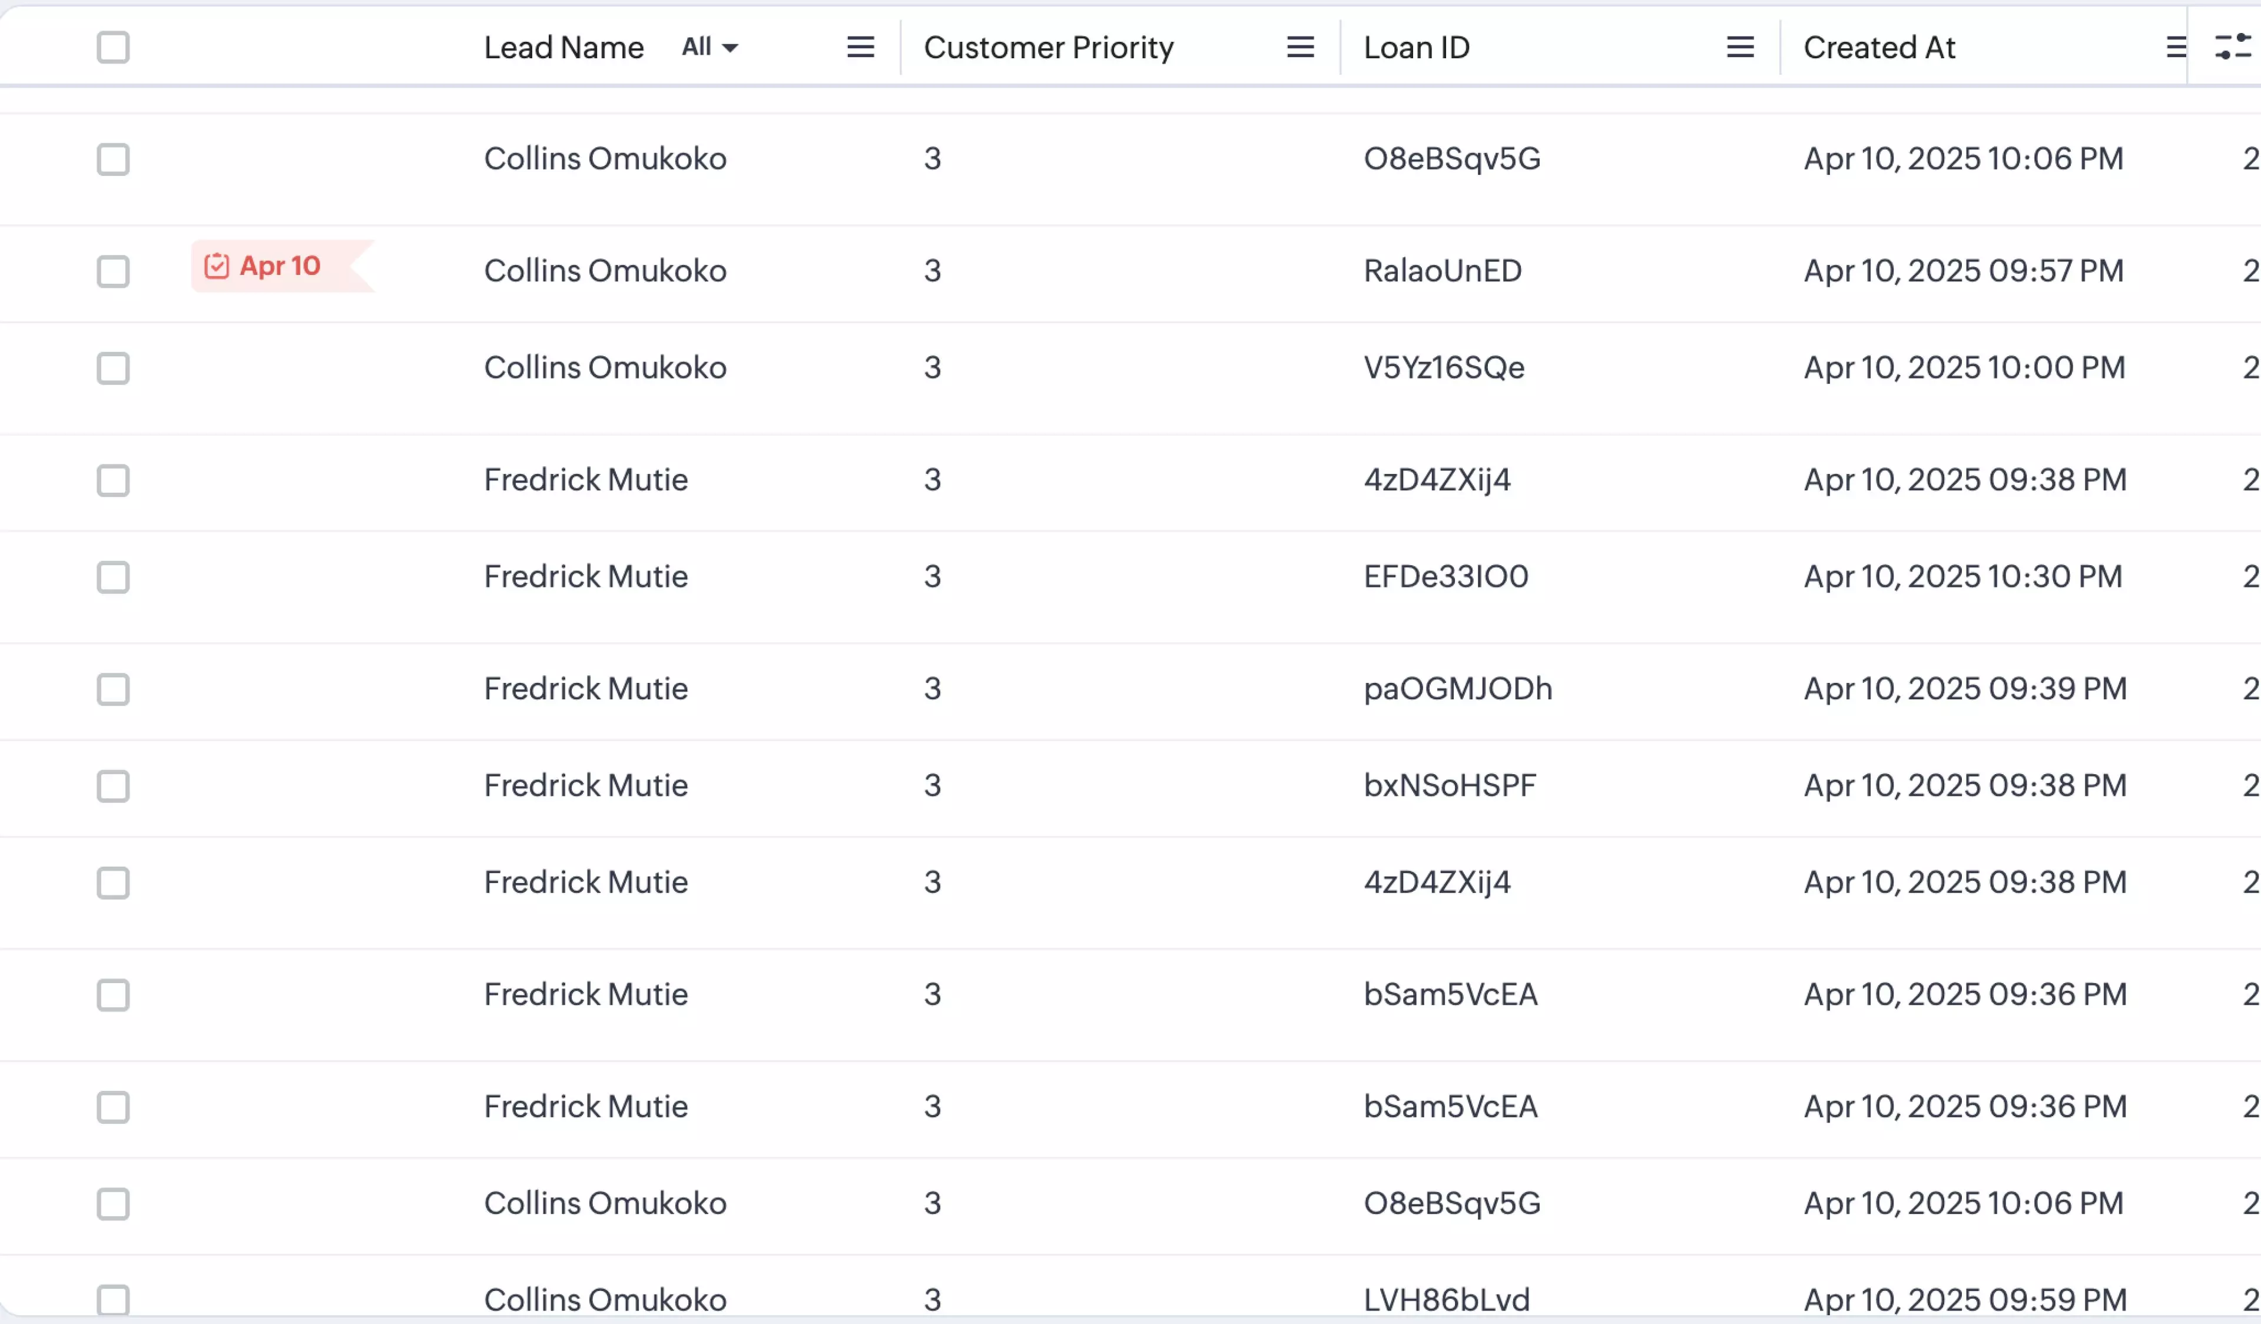The height and width of the screenshot is (1324, 2261).
Task: Select Created At cell Apr 10, 2025 10:30 PM
Action: tap(1963, 577)
